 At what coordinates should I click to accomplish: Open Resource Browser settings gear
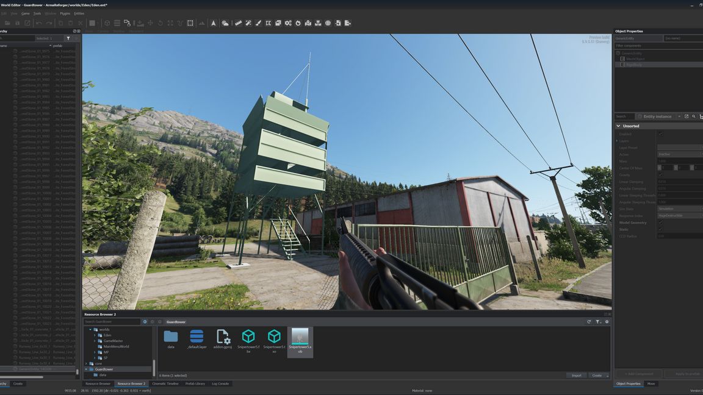coord(607,322)
